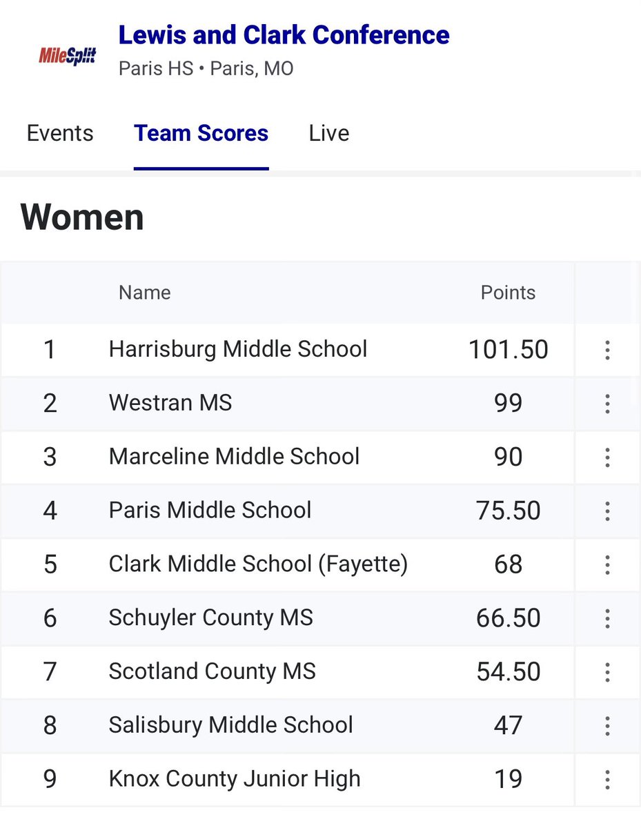Open three-dot menu for Marceline Middle School
The height and width of the screenshot is (828, 641).
(607, 457)
